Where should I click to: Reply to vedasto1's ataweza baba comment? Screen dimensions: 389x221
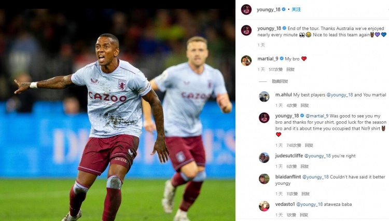point(304,215)
